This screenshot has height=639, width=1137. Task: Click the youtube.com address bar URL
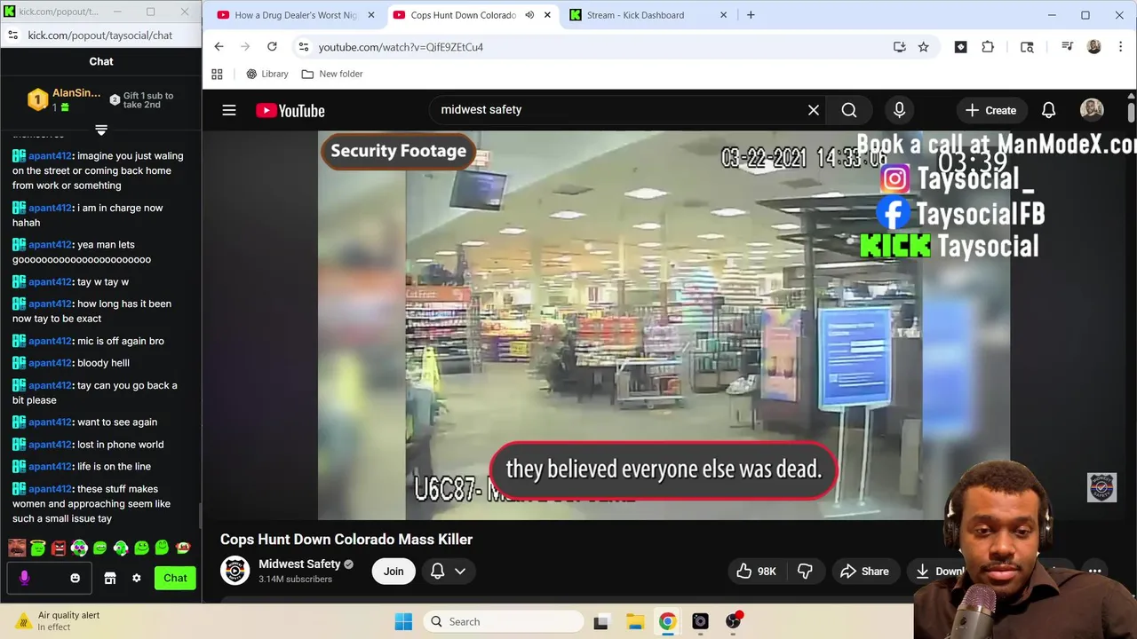tap(401, 47)
